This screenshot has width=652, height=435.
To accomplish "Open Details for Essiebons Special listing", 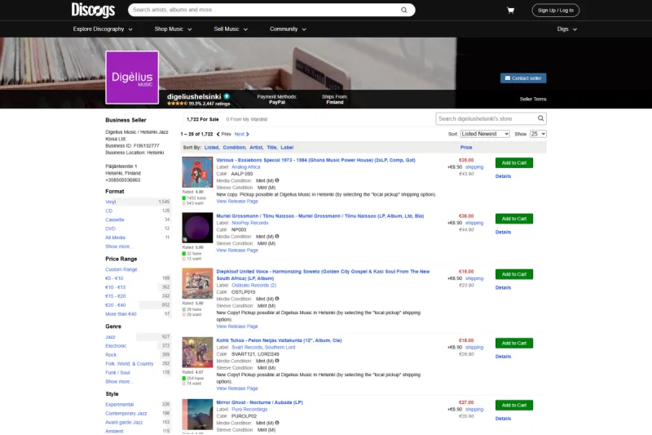I will [x=503, y=176].
